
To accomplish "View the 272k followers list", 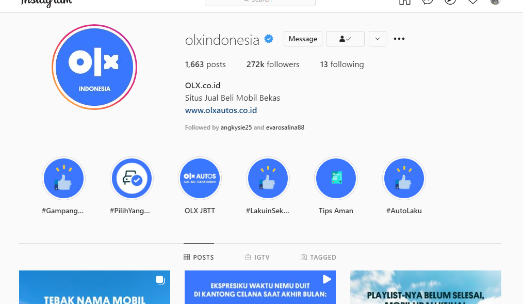I will (273, 65).
